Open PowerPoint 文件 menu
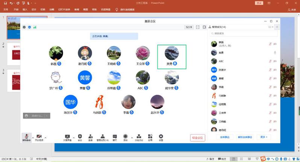Image resolution: width=300 pixels, height=162 pixels. tap(6, 9)
